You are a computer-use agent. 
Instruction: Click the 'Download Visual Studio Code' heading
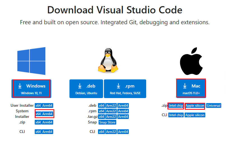click(x=115, y=10)
